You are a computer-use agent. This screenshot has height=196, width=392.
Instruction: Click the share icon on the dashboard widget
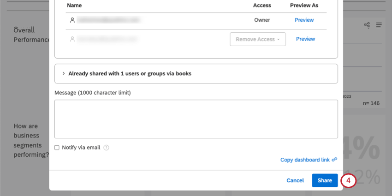[x=367, y=25]
